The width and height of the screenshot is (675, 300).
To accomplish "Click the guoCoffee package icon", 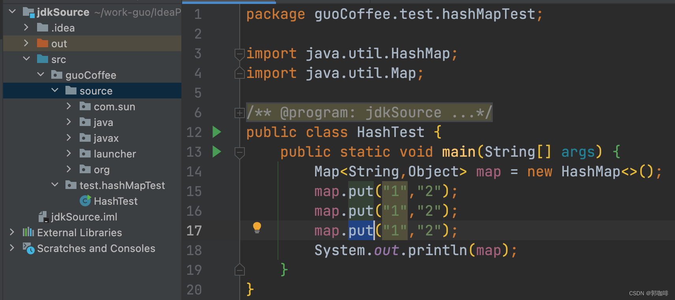I will click(x=57, y=75).
